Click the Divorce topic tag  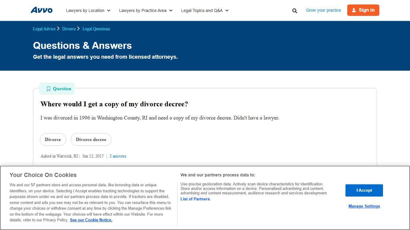[53, 140]
